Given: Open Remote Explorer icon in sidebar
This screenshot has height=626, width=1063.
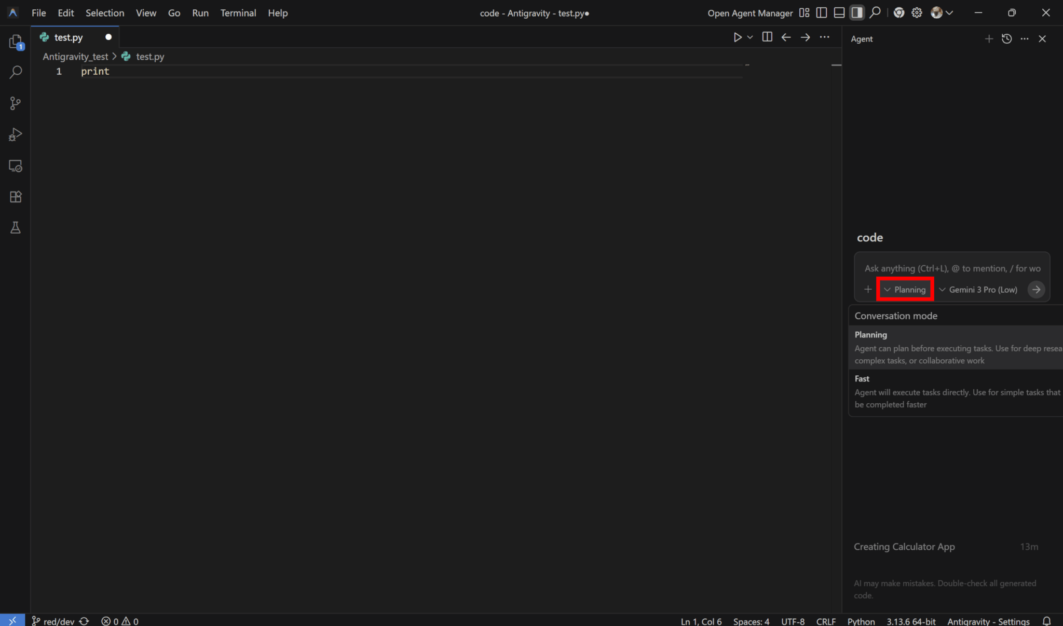Looking at the screenshot, I should click(16, 166).
